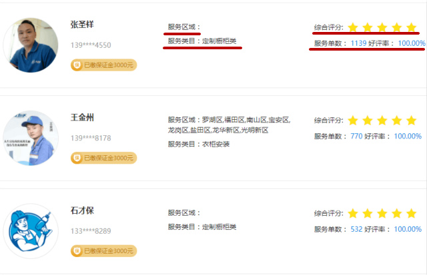Click 王金州's phone number 139****8178
This screenshot has width=427, height=275.
coord(91,138)
